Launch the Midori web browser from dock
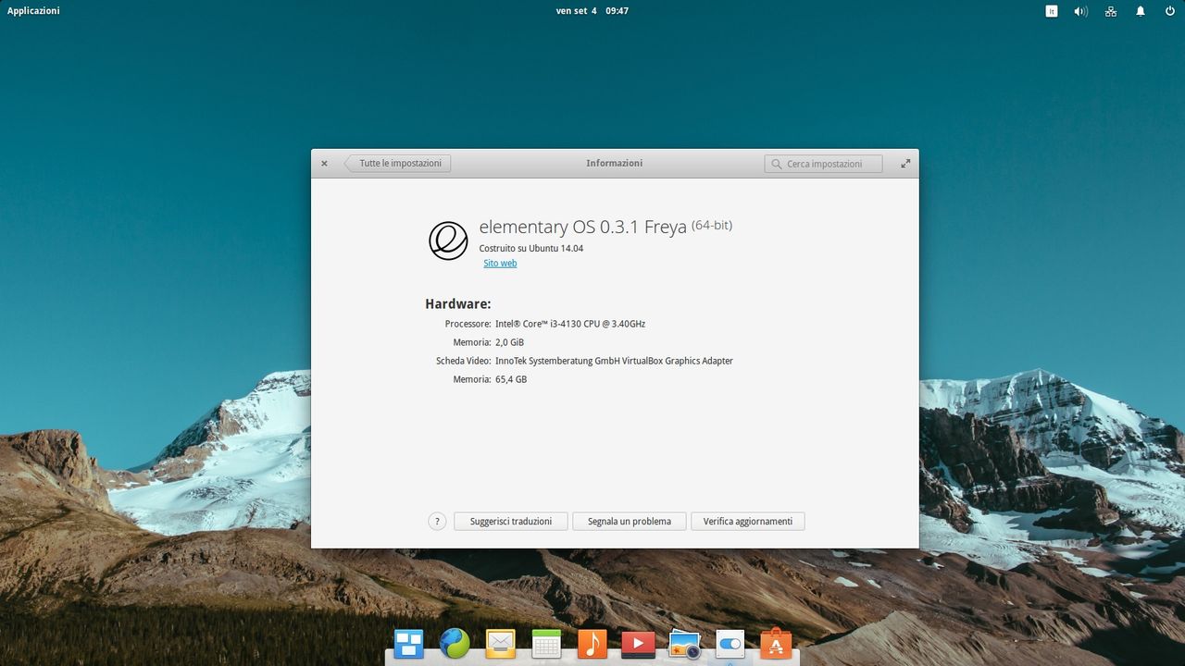Screen dimensions: 1185x666 455,643
